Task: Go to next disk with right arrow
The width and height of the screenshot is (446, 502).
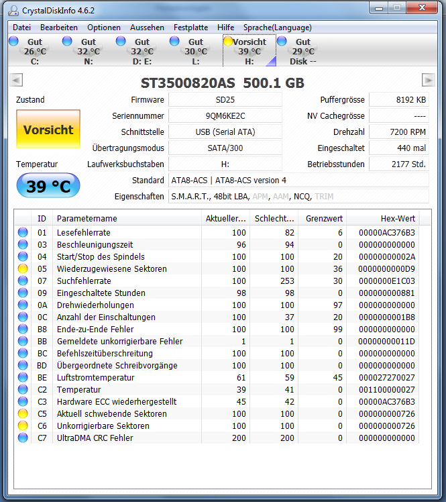Action: [x=429, y=80]
